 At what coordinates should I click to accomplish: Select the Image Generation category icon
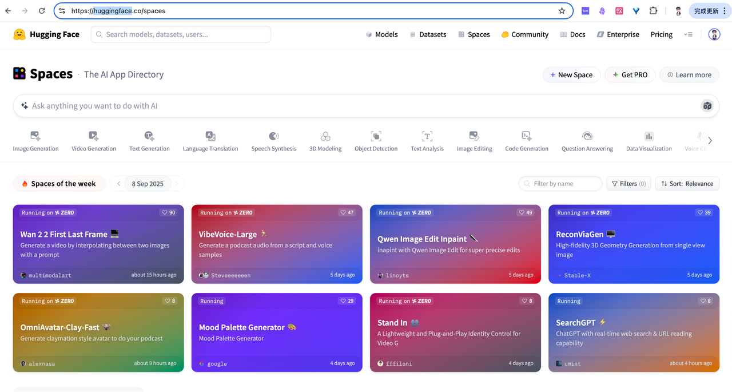click(x=35, y=136)
